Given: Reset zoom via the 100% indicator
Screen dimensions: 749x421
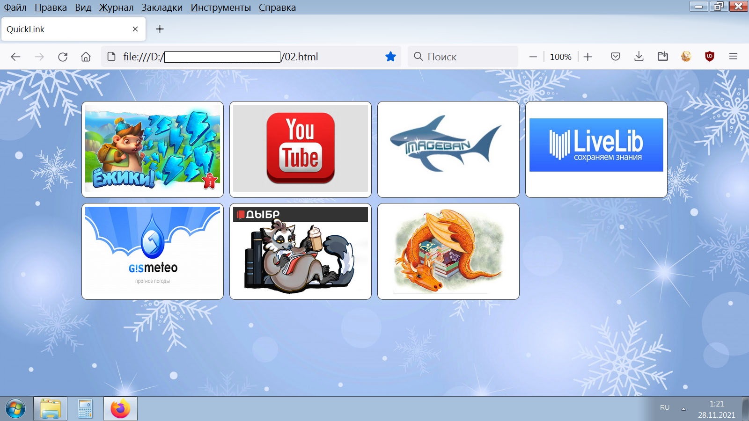Looking at the screenshot, I should tap(560, 57).
